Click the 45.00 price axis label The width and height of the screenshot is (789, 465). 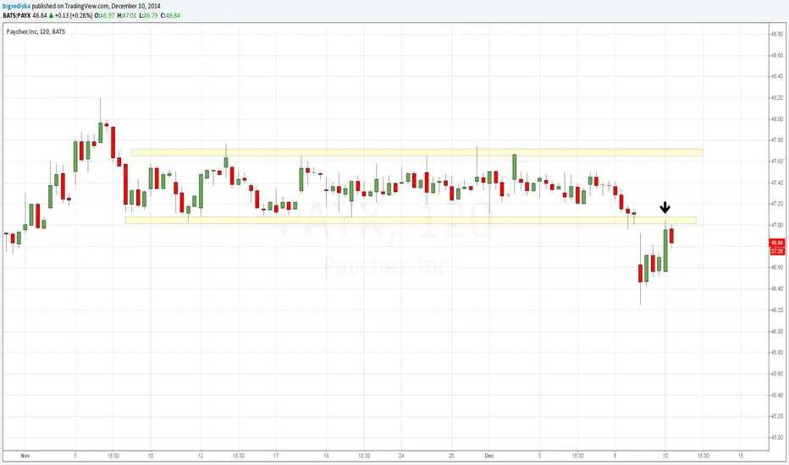pyautogui.click(x=777, y=437)
